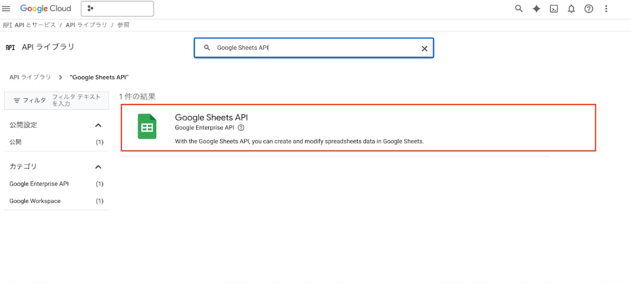Click the Google Enterprise API help icon
The height and width of the screenshot is (284, 631).
pos(241,128)
